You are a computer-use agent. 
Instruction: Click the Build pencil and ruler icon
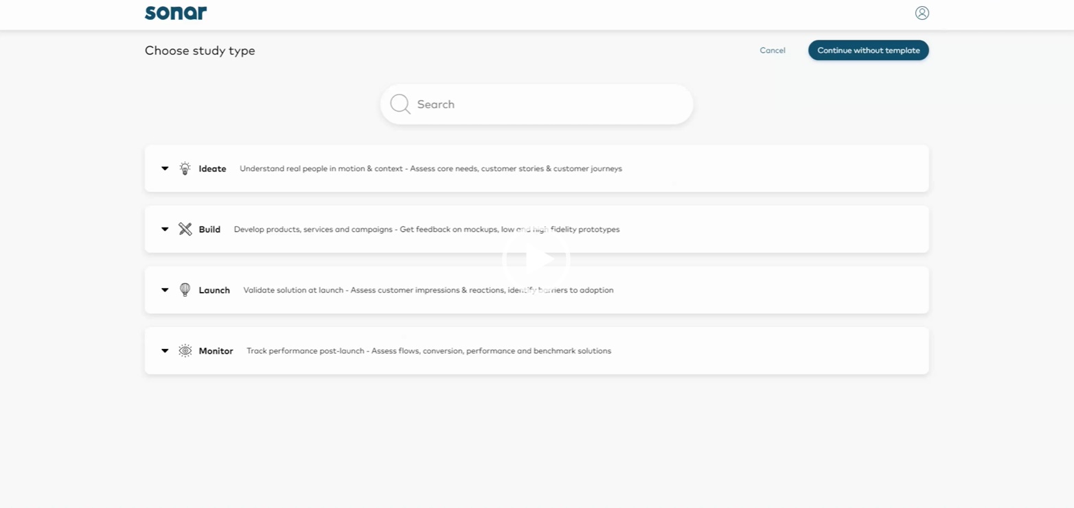[x=185, y=229]
